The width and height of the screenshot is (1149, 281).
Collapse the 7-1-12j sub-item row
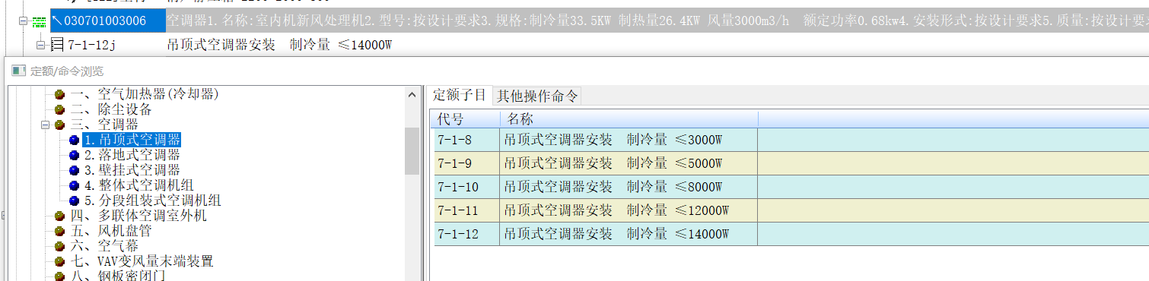(x=41, y=46)
